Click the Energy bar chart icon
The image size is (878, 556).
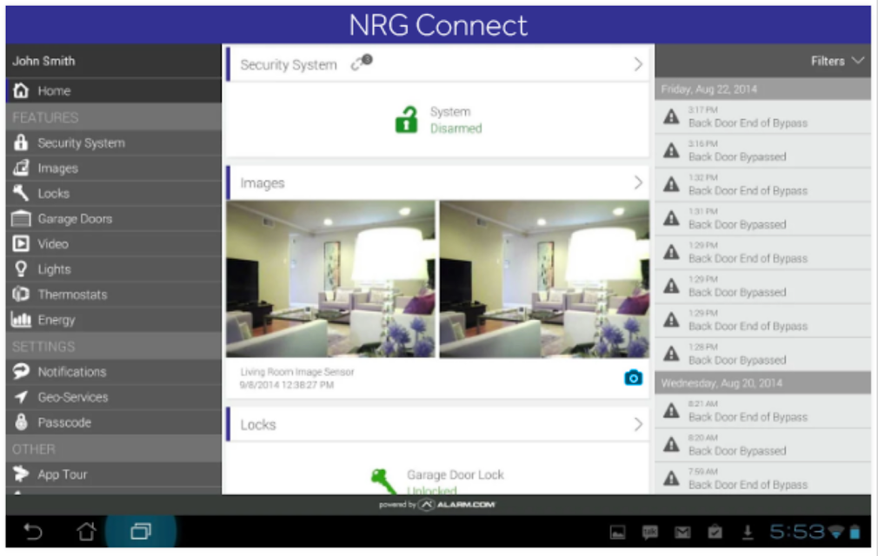coord(21,320)
